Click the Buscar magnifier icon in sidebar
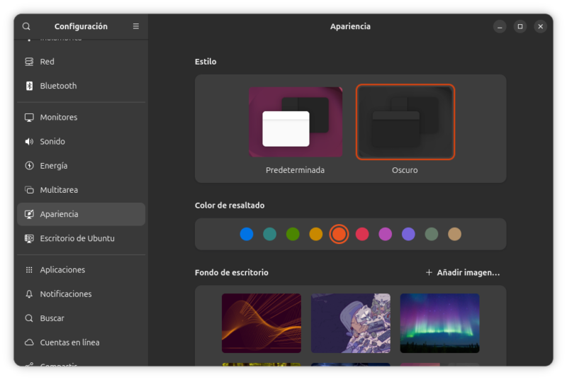 coord(29,318)
